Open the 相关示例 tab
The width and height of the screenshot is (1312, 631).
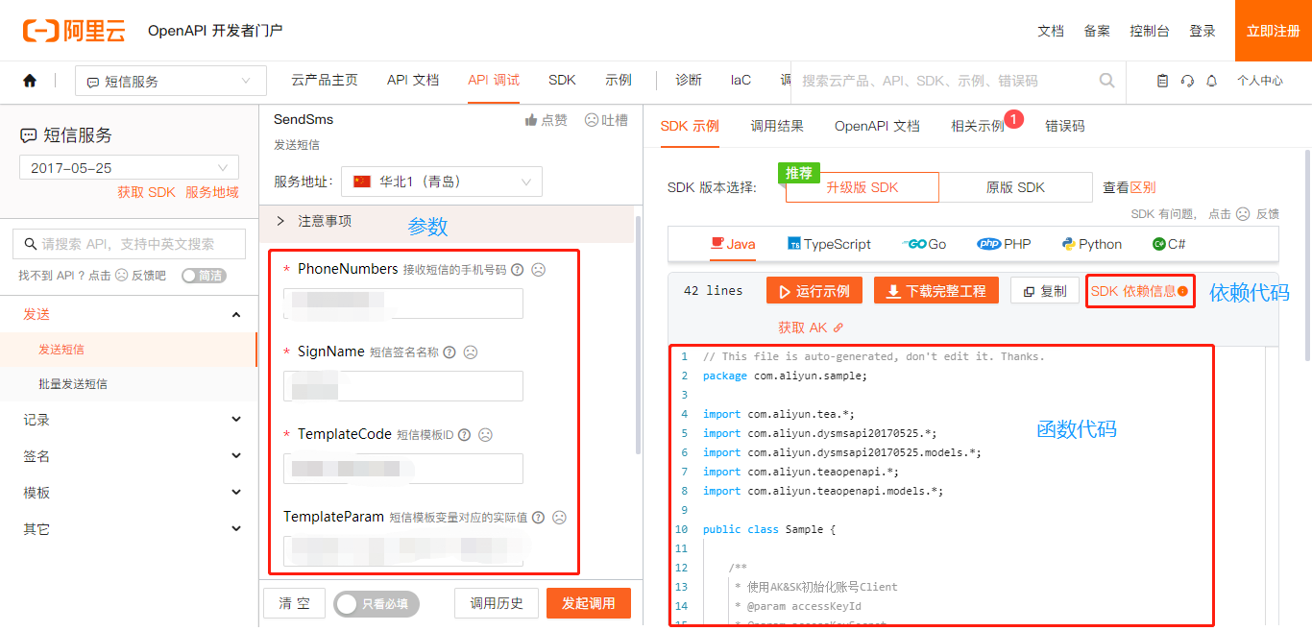tap(978, 126)
